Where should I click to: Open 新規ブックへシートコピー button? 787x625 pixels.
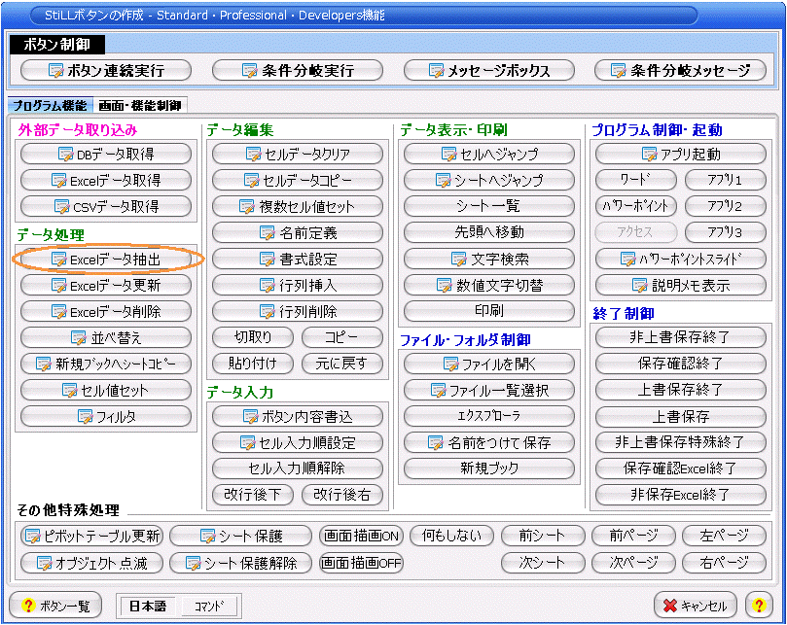[x=106, y=364]
